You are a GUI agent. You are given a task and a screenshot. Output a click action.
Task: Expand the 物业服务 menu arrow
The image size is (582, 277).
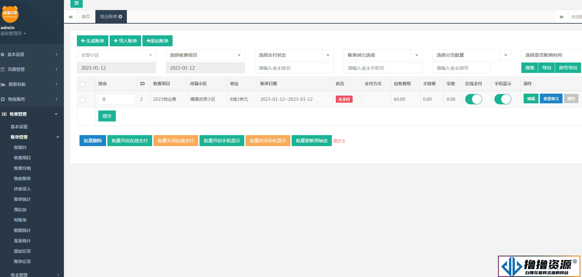(57, 99)
